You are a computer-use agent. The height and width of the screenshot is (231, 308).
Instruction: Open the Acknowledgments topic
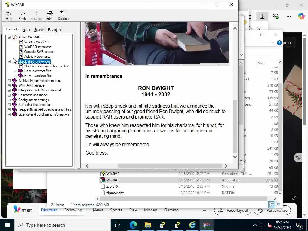pyautogui.click(x=37, y=57)
